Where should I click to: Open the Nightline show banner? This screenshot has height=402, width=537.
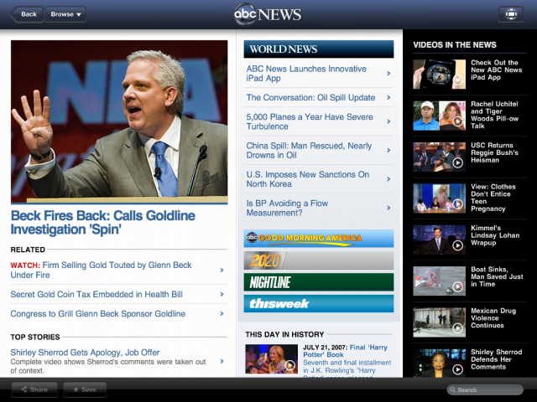pos(319,282)
